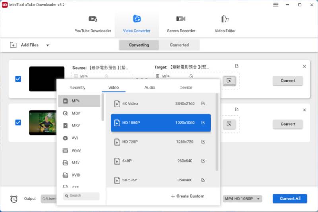Click Convert All button

pyautogui.click(x=290, y=198)
